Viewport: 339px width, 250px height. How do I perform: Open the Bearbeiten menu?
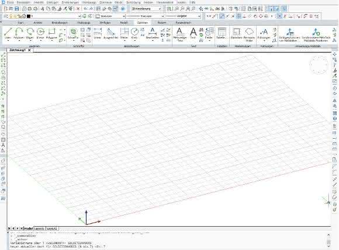pos(23,2)
